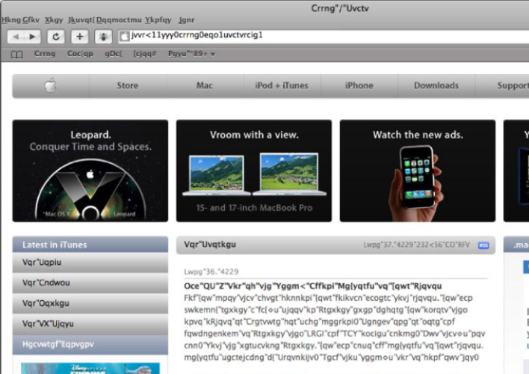Viewport: 529px width, 374px height.
Task: Select Vqr"Uqpiu in the iTunes list
Action: coord(90,262)
